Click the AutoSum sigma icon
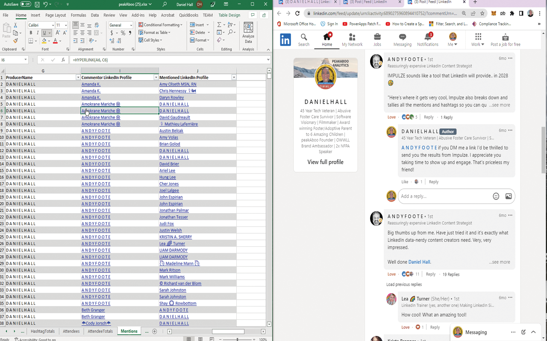 pyautogui.click(x=219, y=25)
